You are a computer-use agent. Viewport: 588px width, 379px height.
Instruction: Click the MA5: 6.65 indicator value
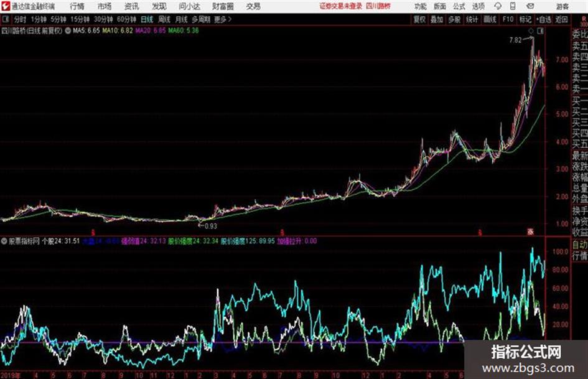tap(86, 30)
